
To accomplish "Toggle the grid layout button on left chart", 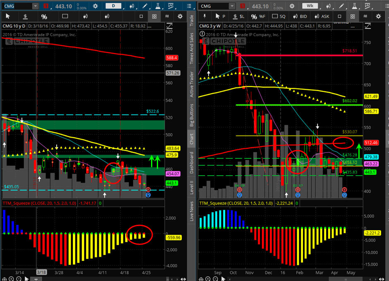I will pos(154,17).
